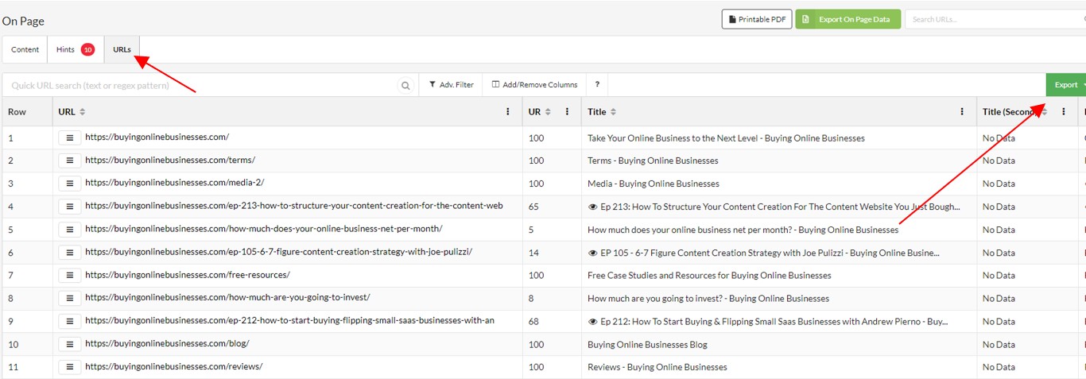Open UR column three-dot options
The height and width of the screenshot is (379, 1086).
click(567, 112)
